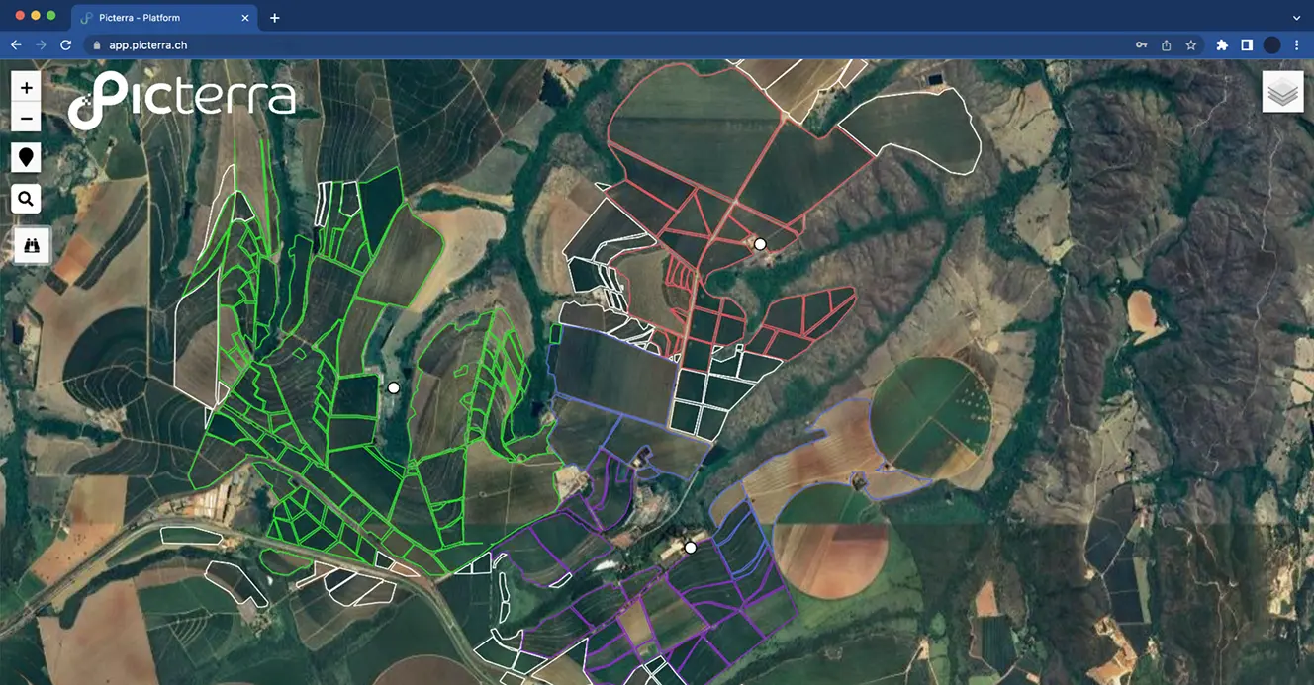Open a new browser tab
Viewport: 1314px width, 685px height.
tap(275, 18)
